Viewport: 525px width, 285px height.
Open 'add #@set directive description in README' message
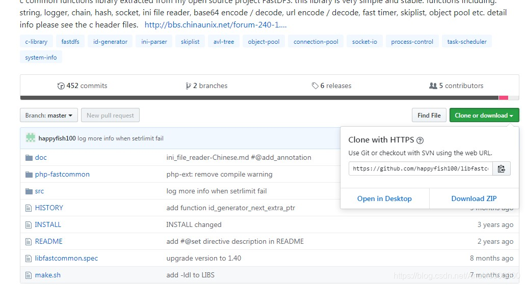(235, 242)
